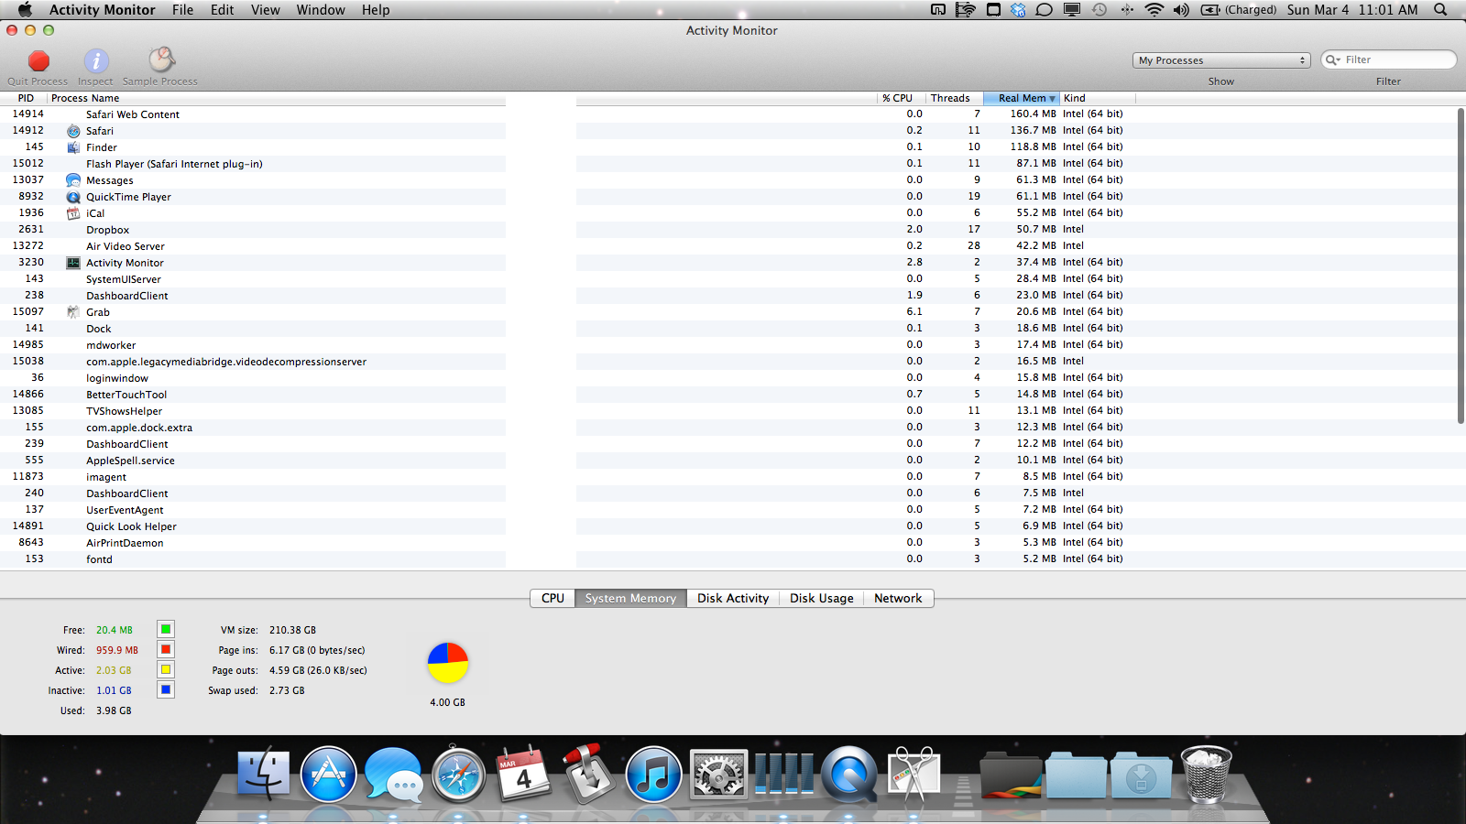Click the Quit Process stop-sign icon
1466x824 pixels.
(x=38, y=61)
